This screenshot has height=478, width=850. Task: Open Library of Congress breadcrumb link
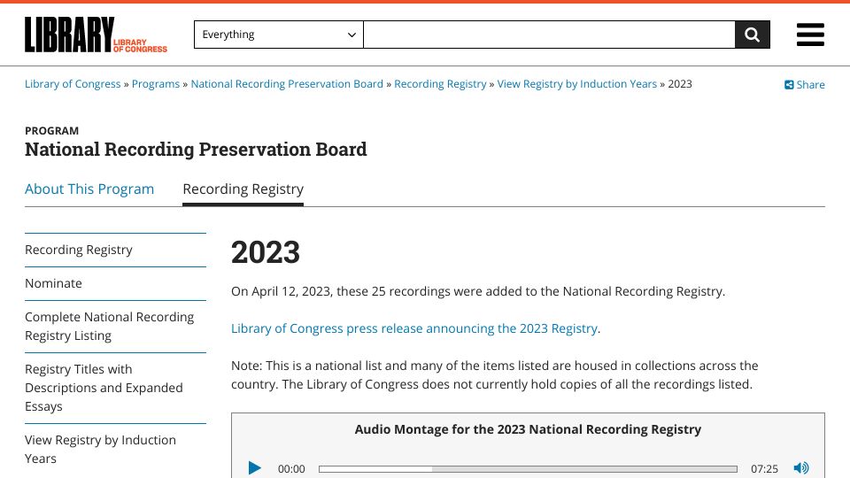click(x=73, y=84)
